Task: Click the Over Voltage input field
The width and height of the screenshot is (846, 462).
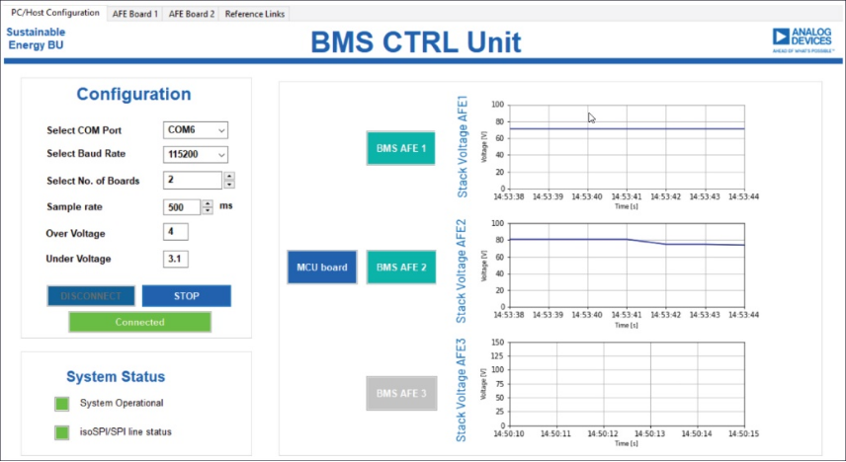Action: (175, 233)
